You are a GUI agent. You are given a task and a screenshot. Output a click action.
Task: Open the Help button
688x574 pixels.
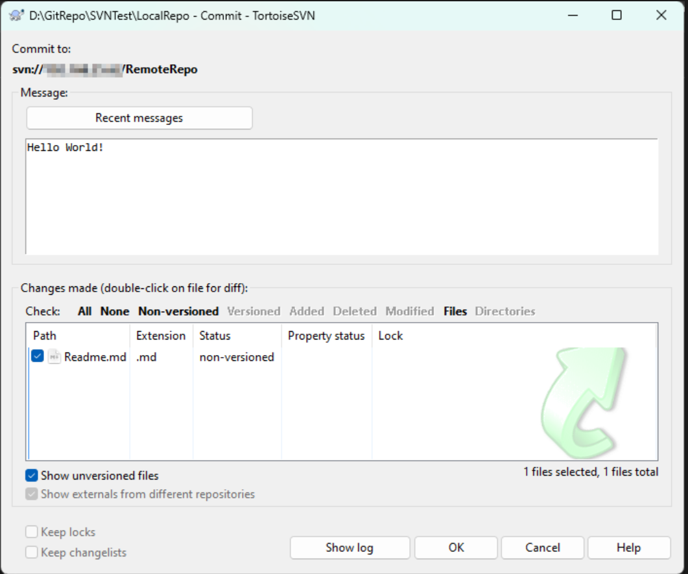click(x=629, y=547)
